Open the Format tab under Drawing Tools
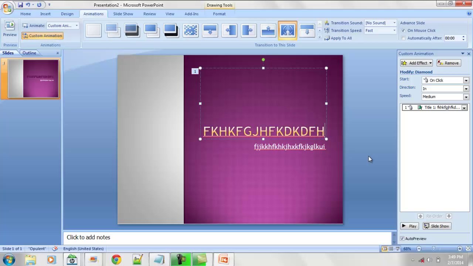The image size is (473, 266). click(x=219, y=14)
